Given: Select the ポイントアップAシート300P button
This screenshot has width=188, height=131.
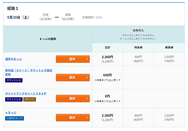Looking at the screenshot, I should (x=73, y=98).
